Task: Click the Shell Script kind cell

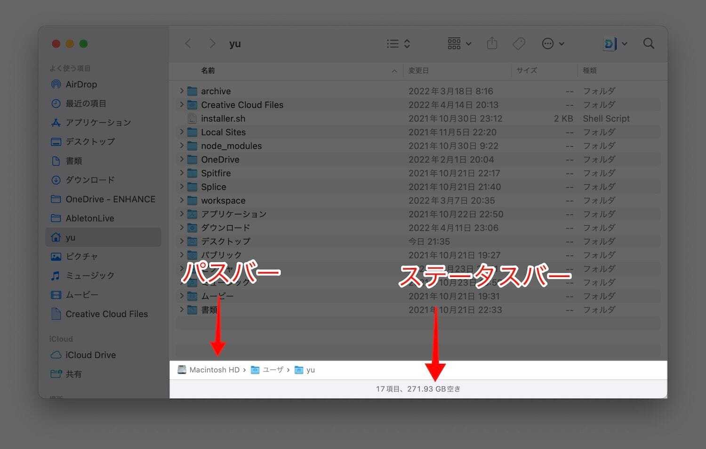Action: click(606, 118)
